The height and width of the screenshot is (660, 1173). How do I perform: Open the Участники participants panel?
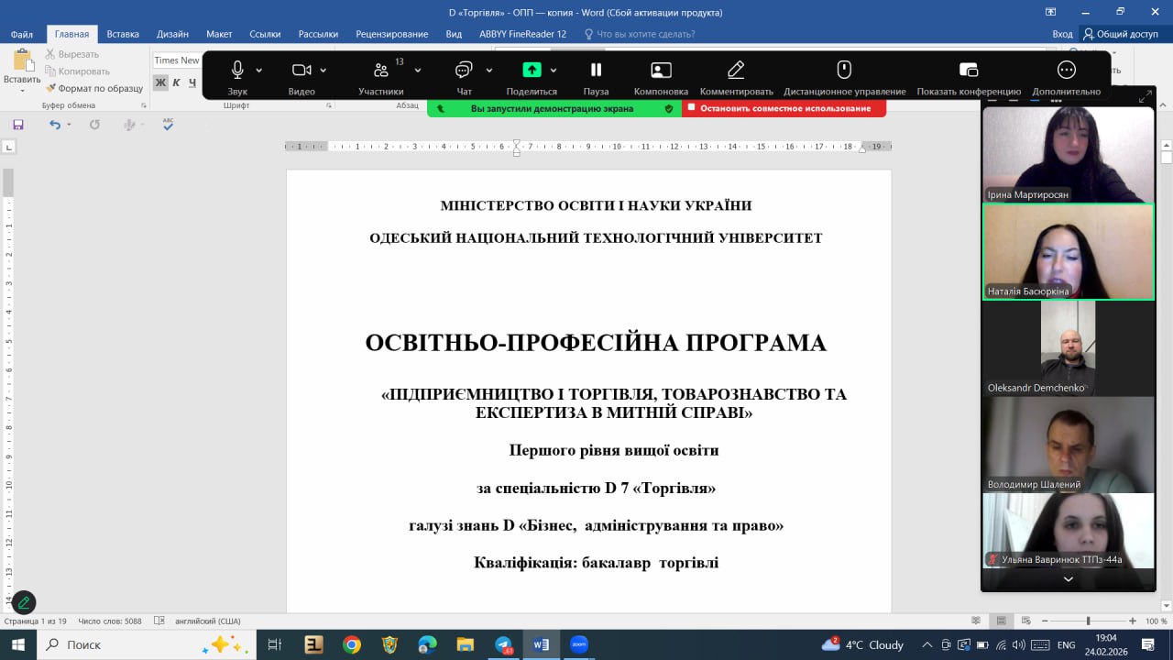pyautogui.click(x=381, y=71)
